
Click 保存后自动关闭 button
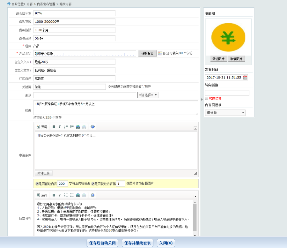click(102, 243)
